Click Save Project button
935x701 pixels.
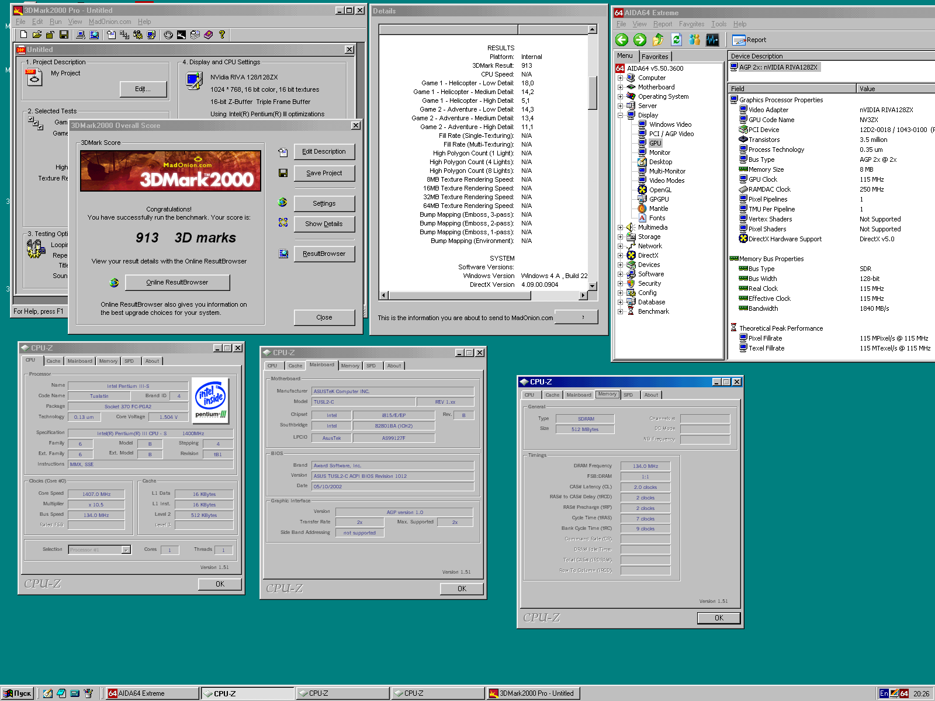point(324,173)
